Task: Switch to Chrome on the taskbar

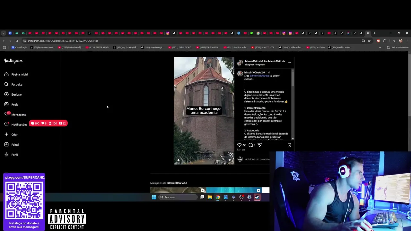Action: [x=218, y=197]
